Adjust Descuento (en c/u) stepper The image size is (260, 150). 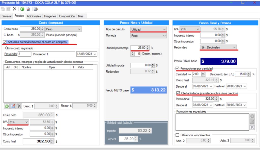[249, 74]
